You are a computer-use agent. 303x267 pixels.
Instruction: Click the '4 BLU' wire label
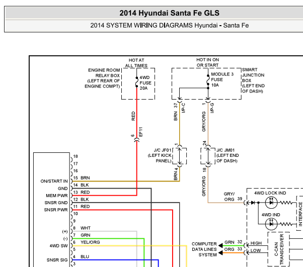point(81,256)
